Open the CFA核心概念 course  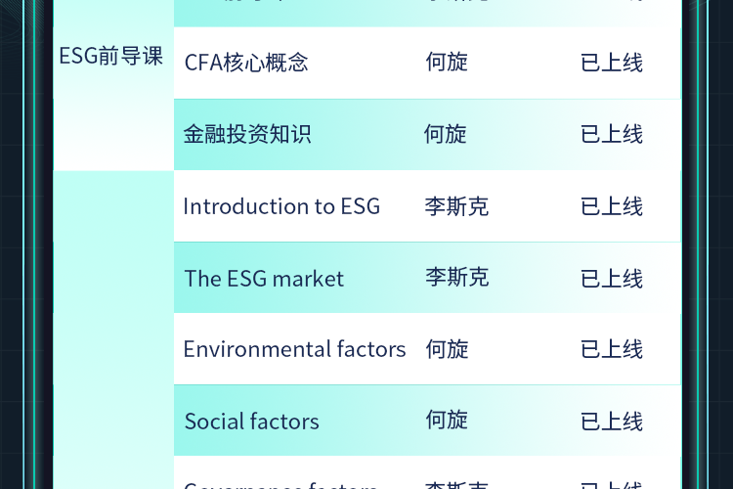click(x=246, y=63)
